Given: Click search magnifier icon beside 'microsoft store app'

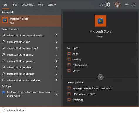Looking at the screenshot, I should coord(4,42).
